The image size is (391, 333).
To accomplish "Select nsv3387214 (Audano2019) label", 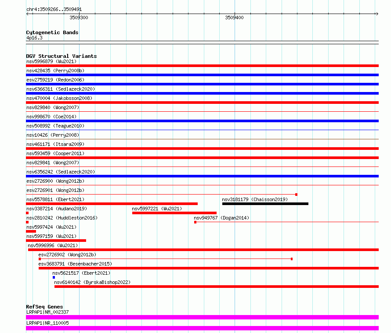I will (57, 209).
